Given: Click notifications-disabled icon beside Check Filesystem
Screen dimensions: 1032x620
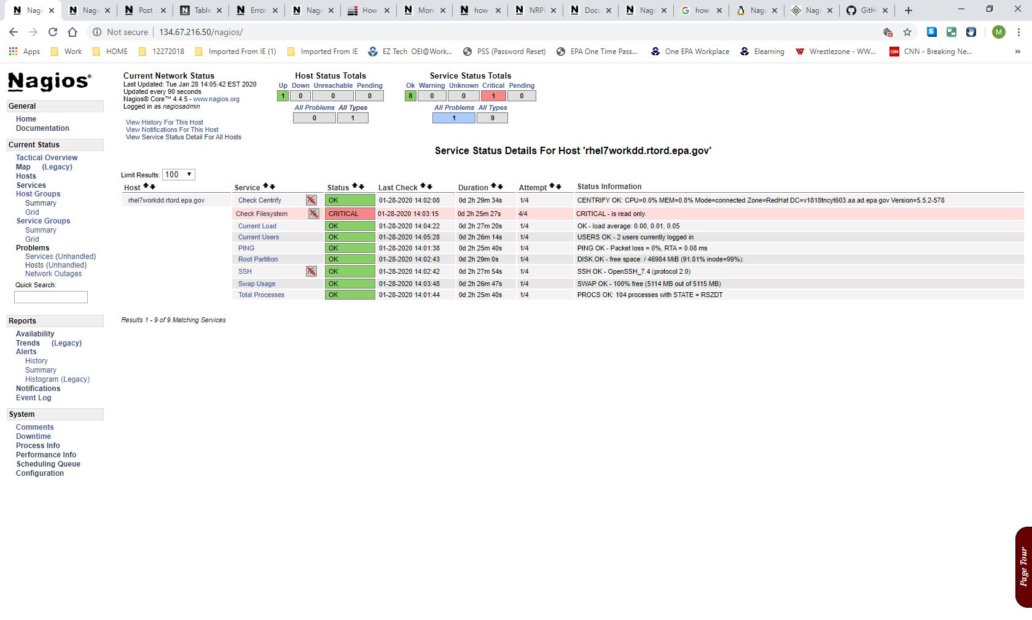Looking at the screenshot, I should coord(313,214).
